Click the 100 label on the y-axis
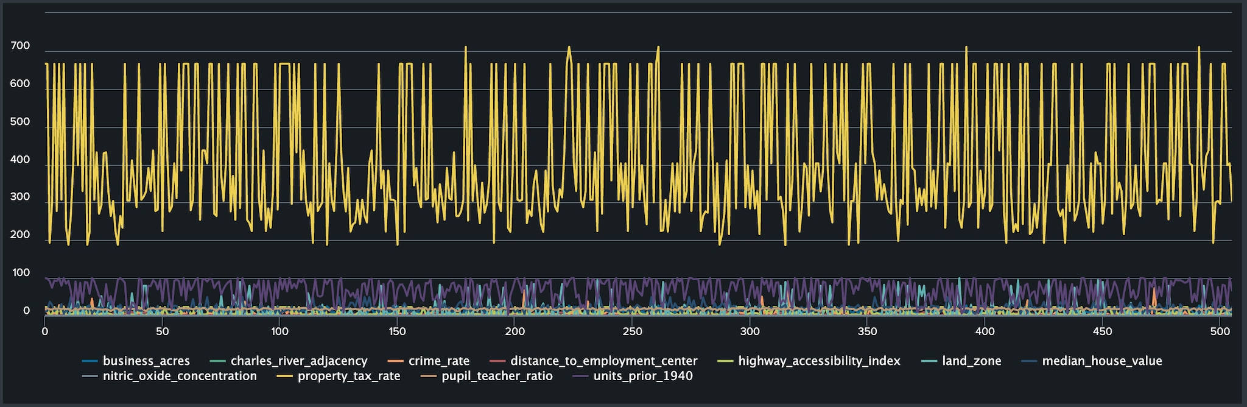Viewport: 1247px width, 407px height. click(21, 273)
